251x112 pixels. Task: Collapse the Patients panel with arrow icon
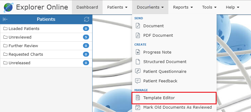pos(5,19)
